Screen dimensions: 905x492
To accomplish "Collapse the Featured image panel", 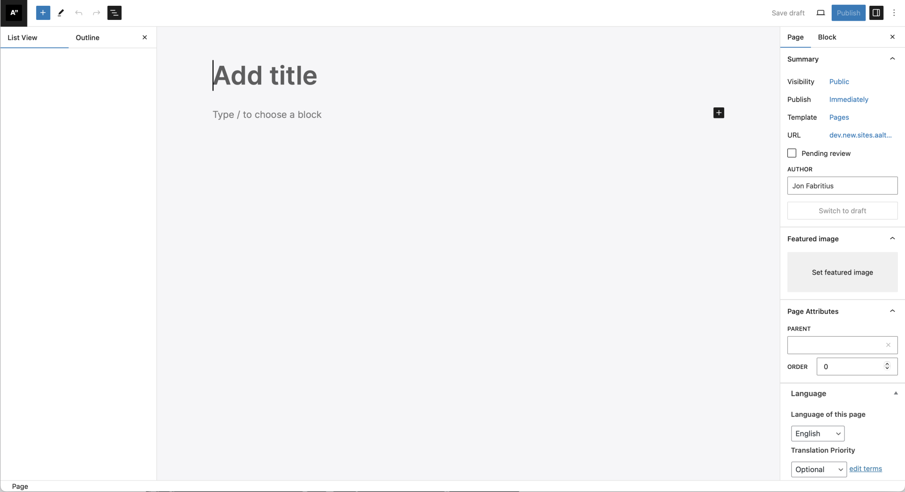I will pyautogui.click(x=893, y=238).
